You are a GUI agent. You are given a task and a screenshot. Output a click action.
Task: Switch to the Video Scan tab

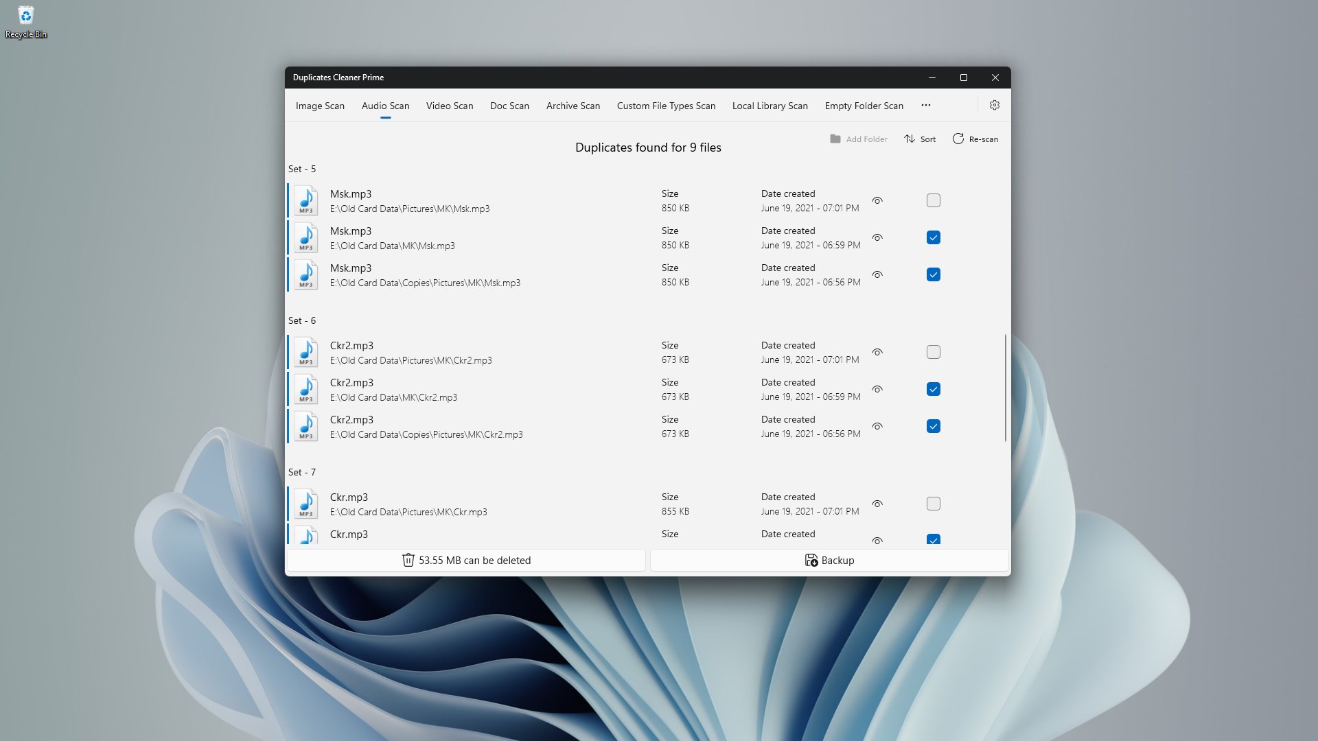click(x=449, y=106)
